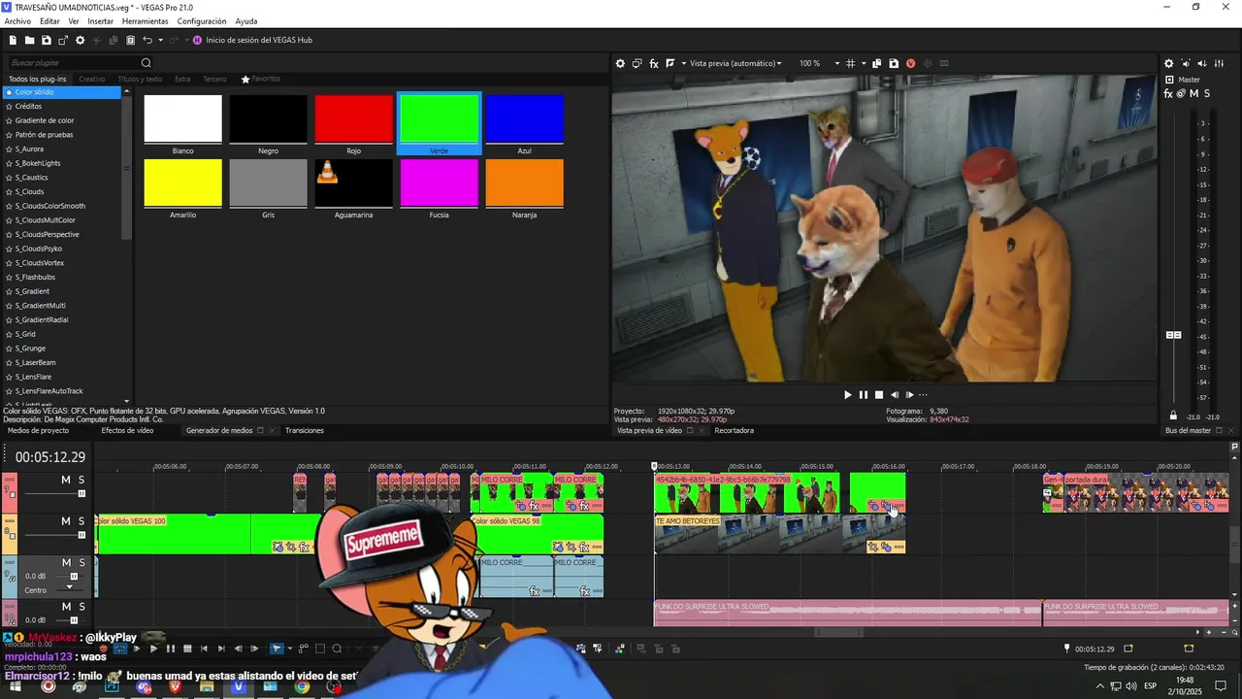Click timeline transport Play button
The height and width of the screenshot is (699, 1242).
[x=153, y=649]
